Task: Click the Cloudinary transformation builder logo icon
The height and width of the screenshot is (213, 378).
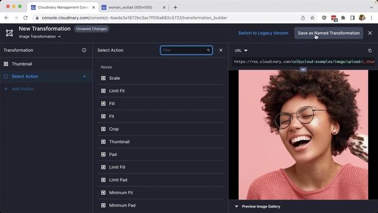Action: (9, 33)
